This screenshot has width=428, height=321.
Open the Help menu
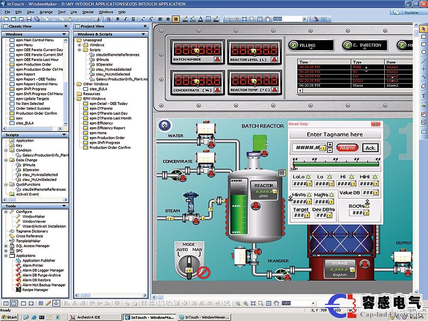pyautogui.click(x=122, y=12)
